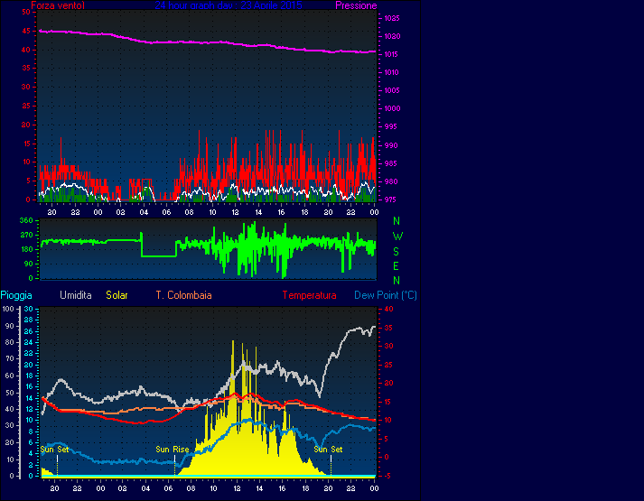Click the red temperature axis value 35
This screenshot has width=644, height=501.
[x=388, y=328]
